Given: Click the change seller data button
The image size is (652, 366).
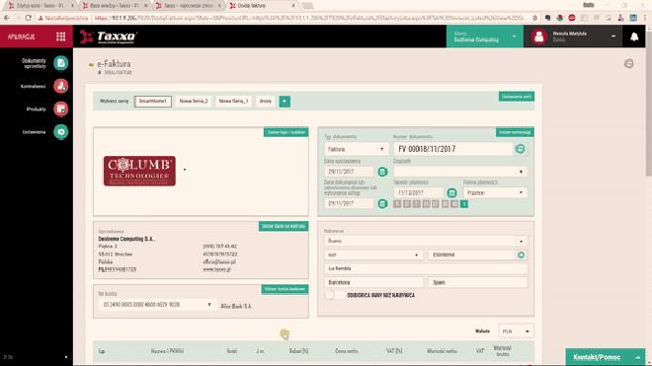Looking at the screenshot, I should coord(284,226).
